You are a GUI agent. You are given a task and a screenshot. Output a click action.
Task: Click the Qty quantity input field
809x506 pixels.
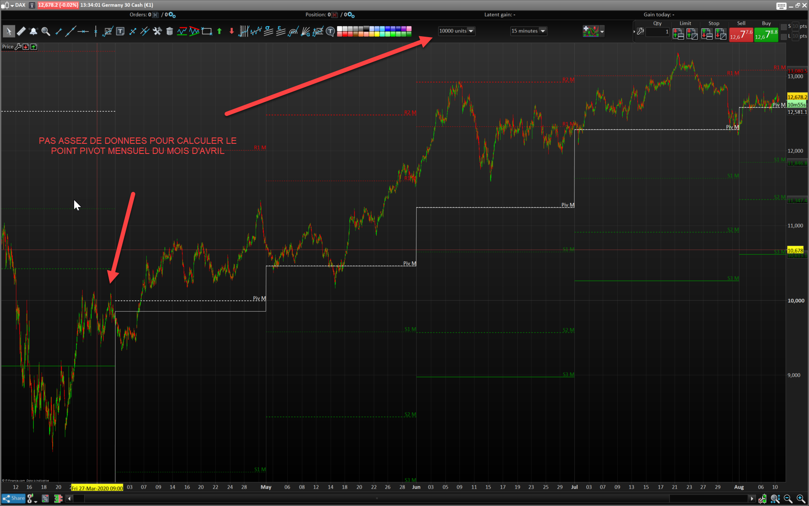[x=657, y=32]
